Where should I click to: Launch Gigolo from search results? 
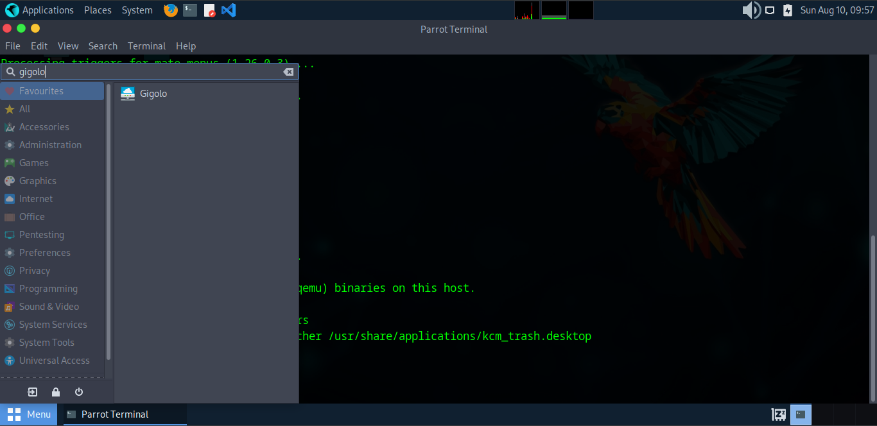(153, 94)
